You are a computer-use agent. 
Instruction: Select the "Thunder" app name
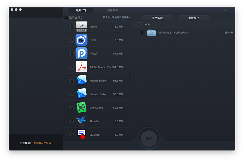tap(94, 121)
